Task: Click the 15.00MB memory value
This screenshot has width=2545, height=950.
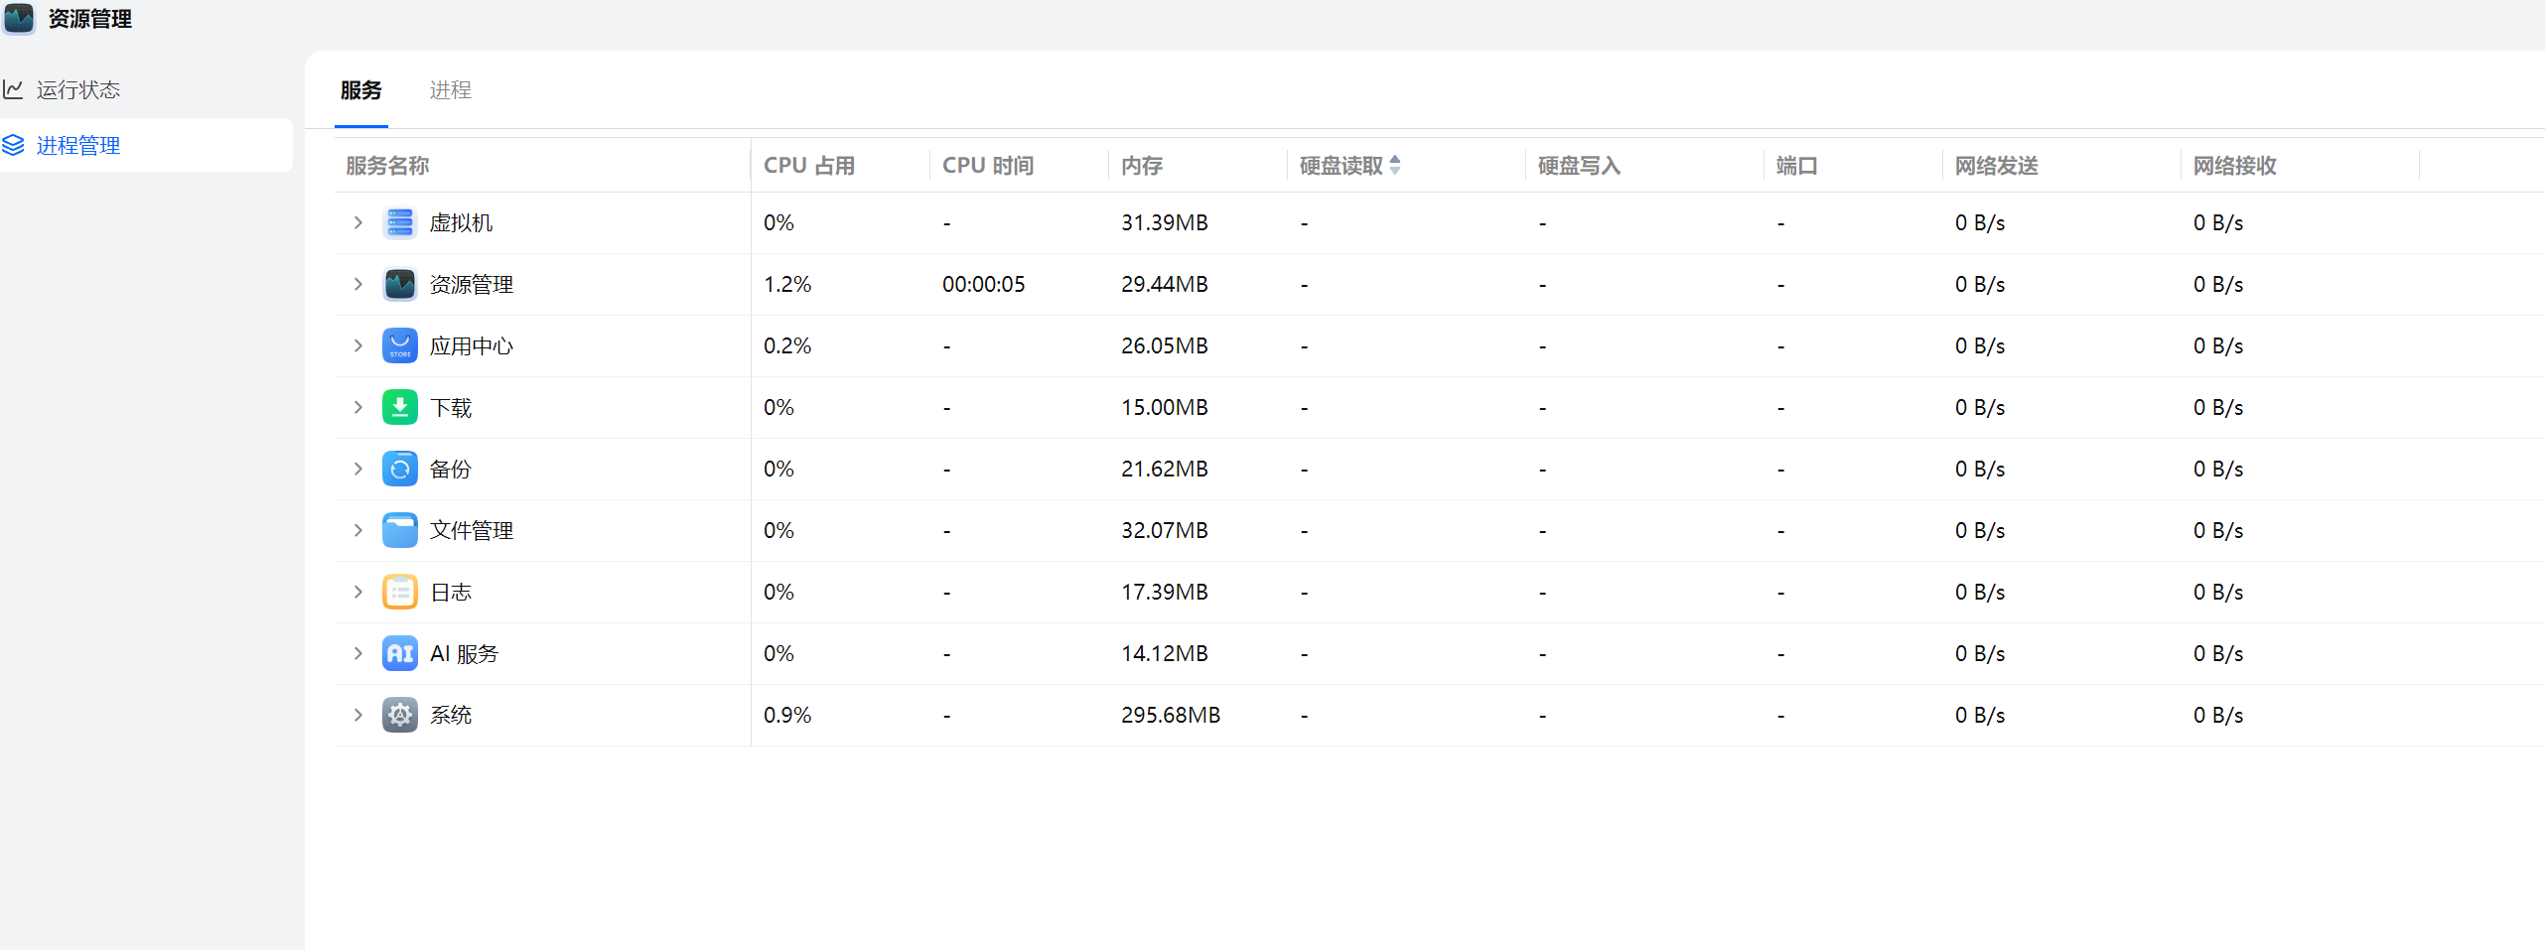Action: pos(1165,407)
